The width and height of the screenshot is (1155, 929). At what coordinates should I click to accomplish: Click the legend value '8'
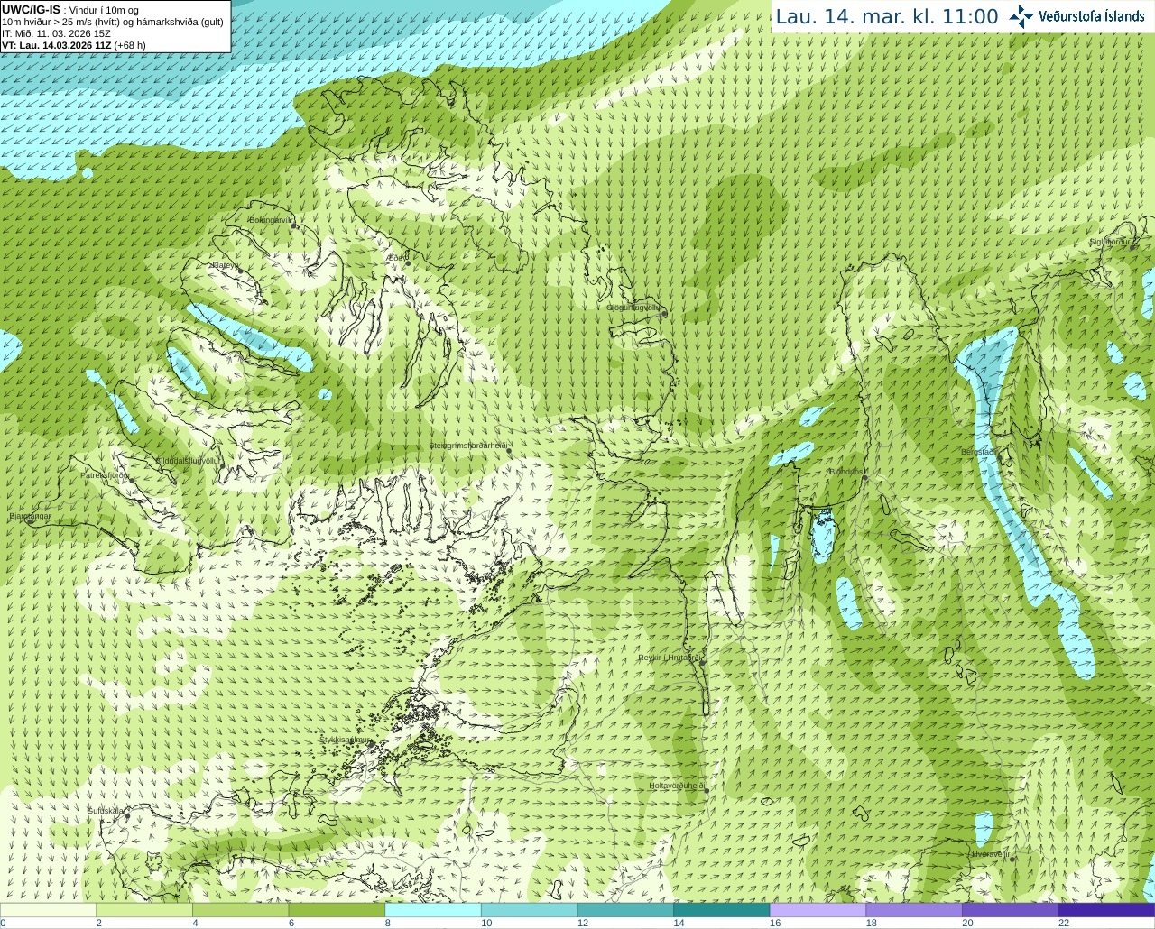pyautogui.click(x=387, y=923)
